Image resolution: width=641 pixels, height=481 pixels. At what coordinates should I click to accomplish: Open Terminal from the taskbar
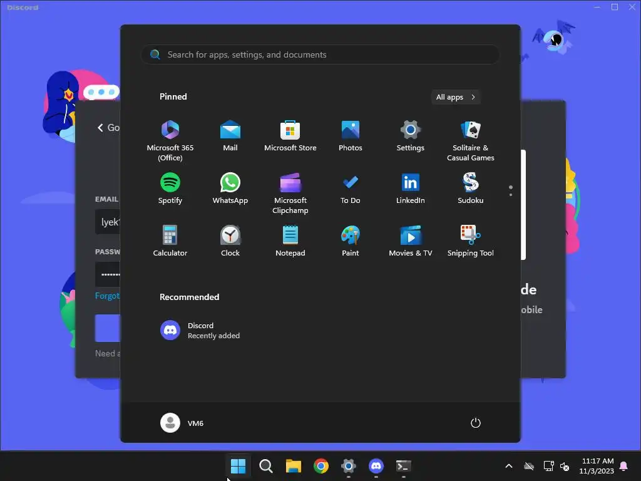[404, 465]
